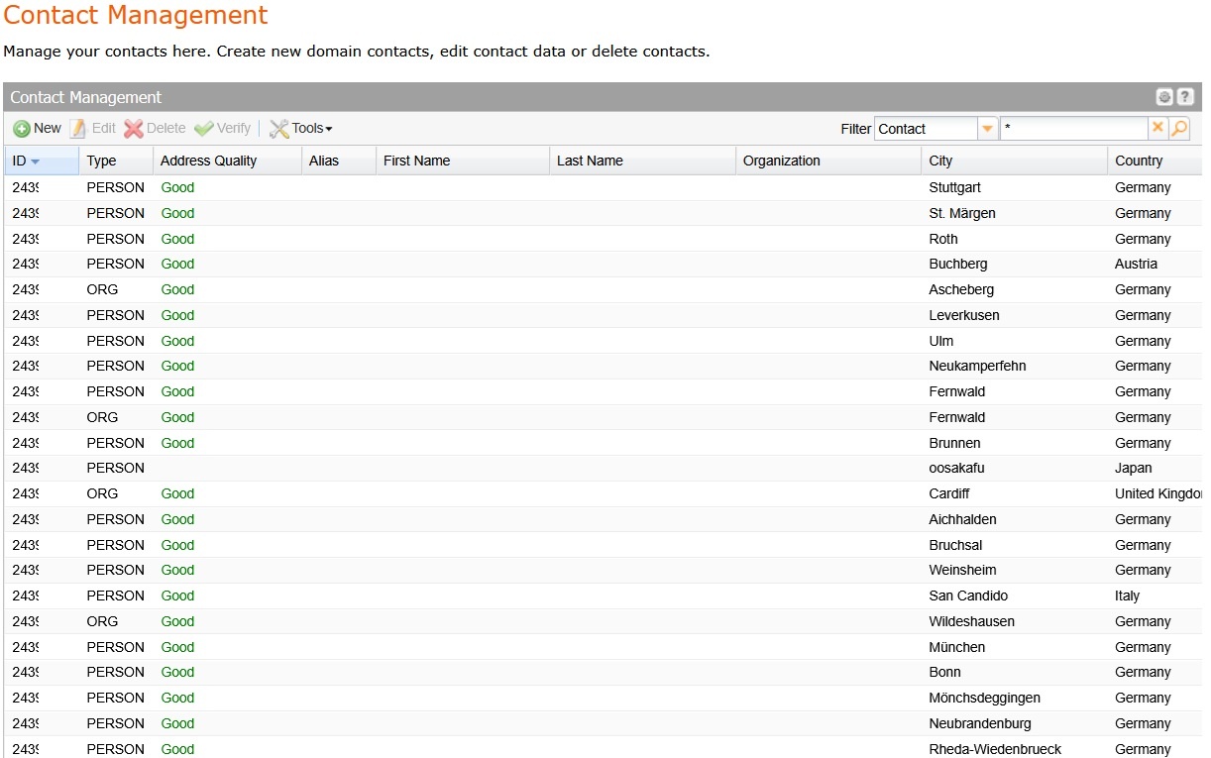Open the help question mark icon

tap(1185, 97)
